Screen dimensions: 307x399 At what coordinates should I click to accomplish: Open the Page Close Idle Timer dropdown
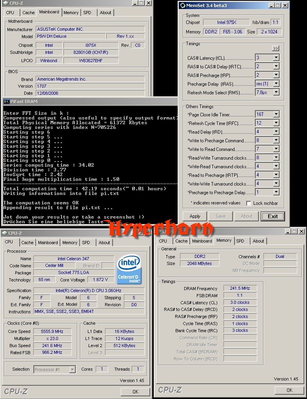276,114
